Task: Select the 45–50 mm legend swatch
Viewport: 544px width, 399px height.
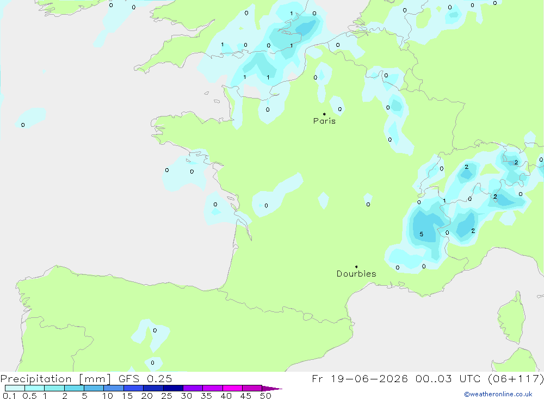Action: coord(252,388)
